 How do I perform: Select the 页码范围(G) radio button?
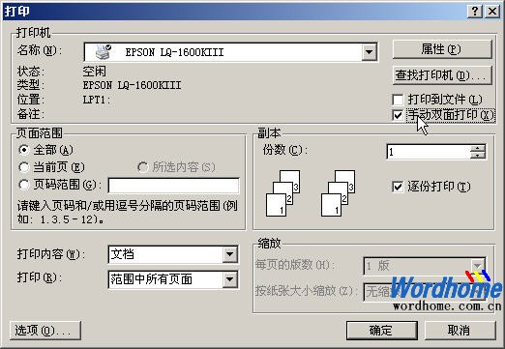click(24, 185)
